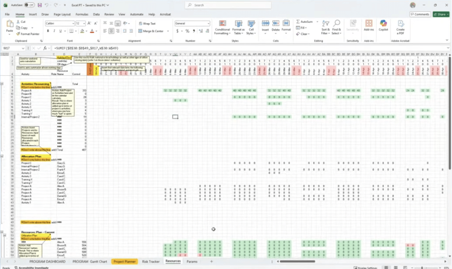
Task: Open the font size dropdown
Action: click(84, 24)
